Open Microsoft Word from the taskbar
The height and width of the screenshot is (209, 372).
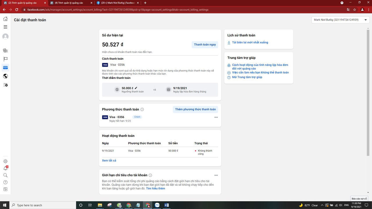[x=167, y=205]
